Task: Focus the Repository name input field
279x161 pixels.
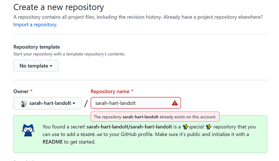Action: 136,103
